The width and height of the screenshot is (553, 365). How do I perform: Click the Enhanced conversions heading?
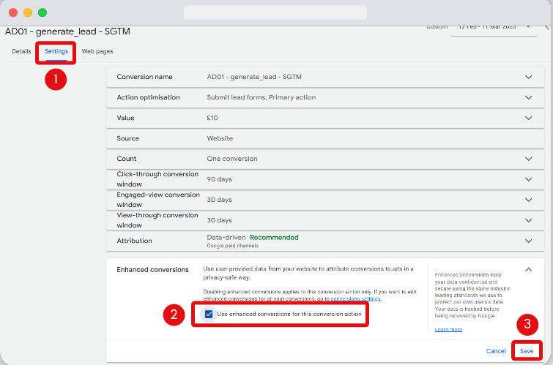pos(152,270)
